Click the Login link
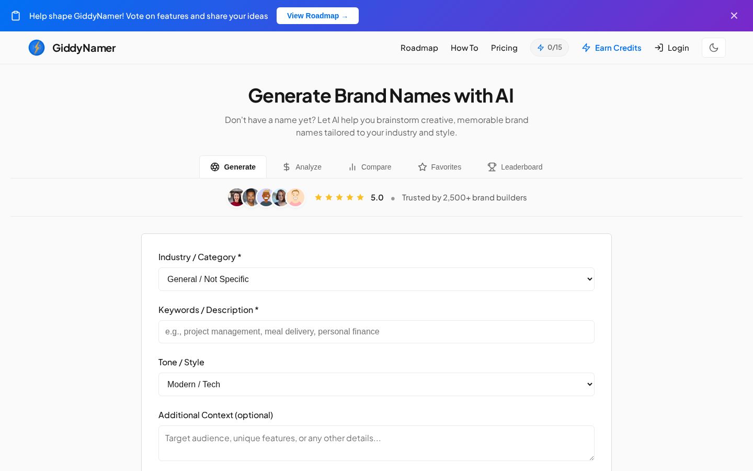The image size is (753, 471). 672,48
